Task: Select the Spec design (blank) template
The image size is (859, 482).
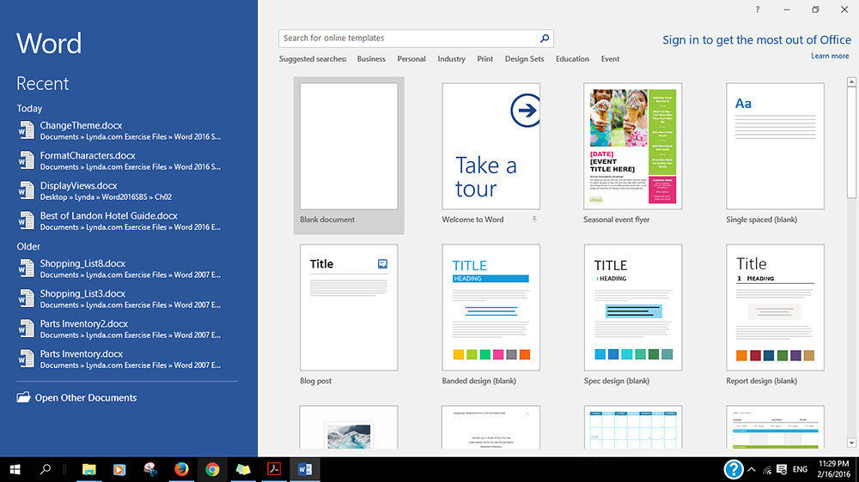Action: pyautogui.click(x=633, y=308)
